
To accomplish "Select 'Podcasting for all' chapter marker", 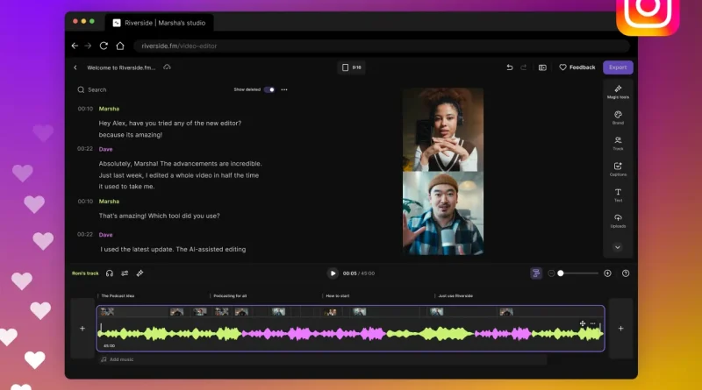I will 230,296.
